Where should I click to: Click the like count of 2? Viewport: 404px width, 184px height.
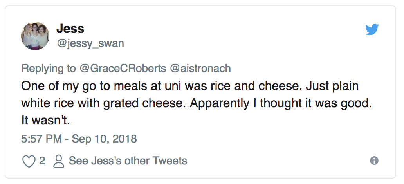(x=42, y=161)
